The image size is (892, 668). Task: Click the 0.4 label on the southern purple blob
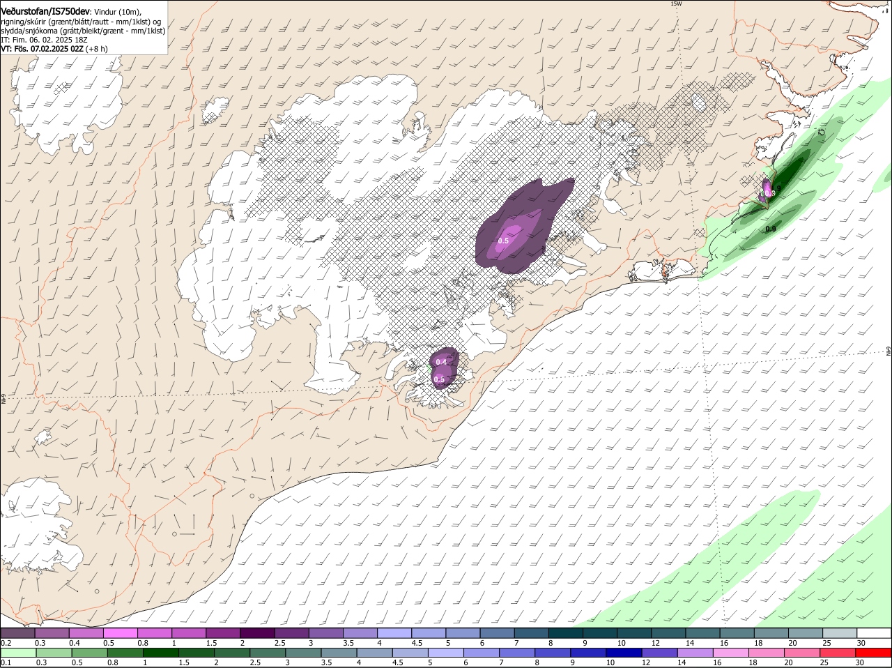440,362
